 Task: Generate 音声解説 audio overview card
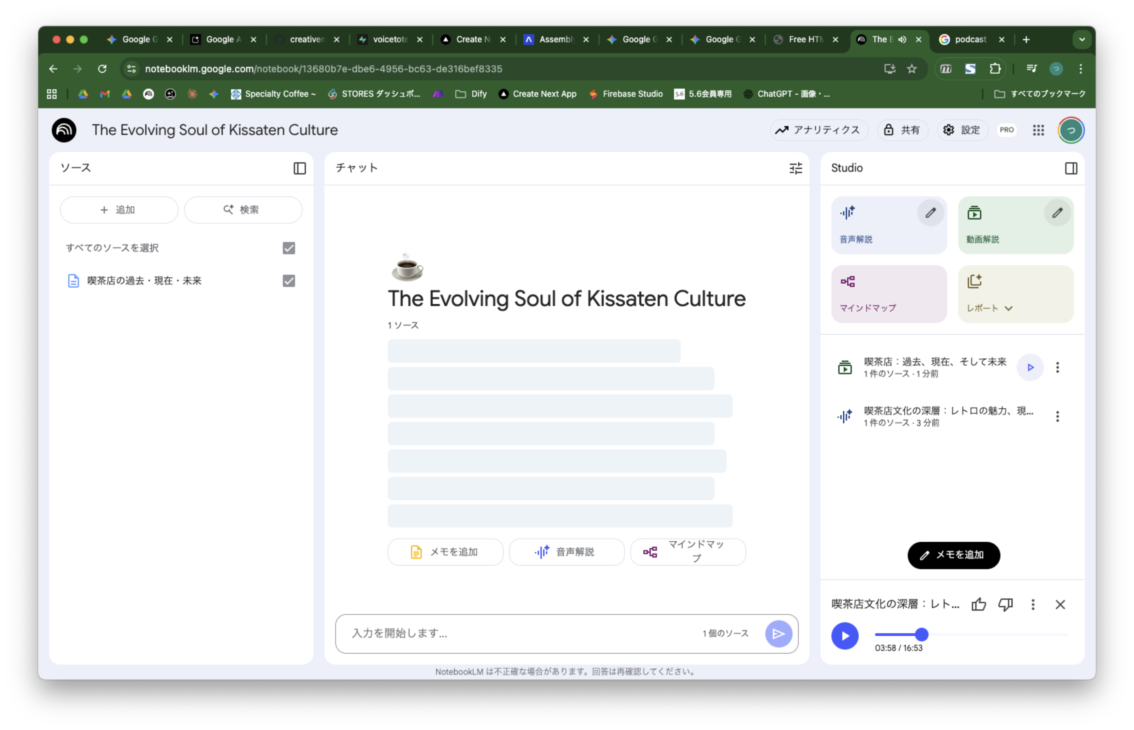tap(889, 225)
